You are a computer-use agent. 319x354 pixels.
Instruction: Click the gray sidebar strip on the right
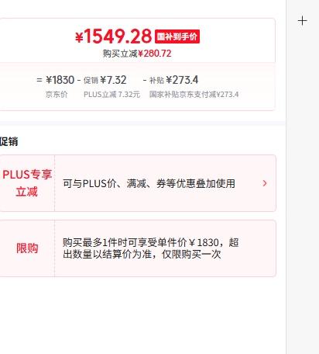pos(303,181)
